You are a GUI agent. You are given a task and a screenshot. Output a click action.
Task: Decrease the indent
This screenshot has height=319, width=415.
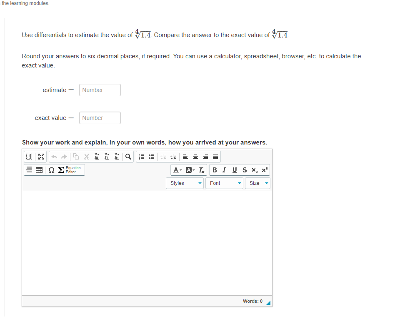coord(163,157)
